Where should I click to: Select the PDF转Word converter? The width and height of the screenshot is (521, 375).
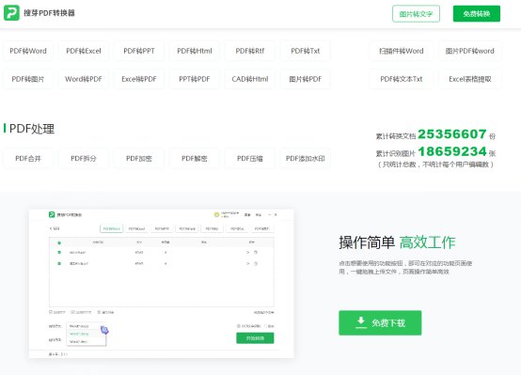[28, 51]
